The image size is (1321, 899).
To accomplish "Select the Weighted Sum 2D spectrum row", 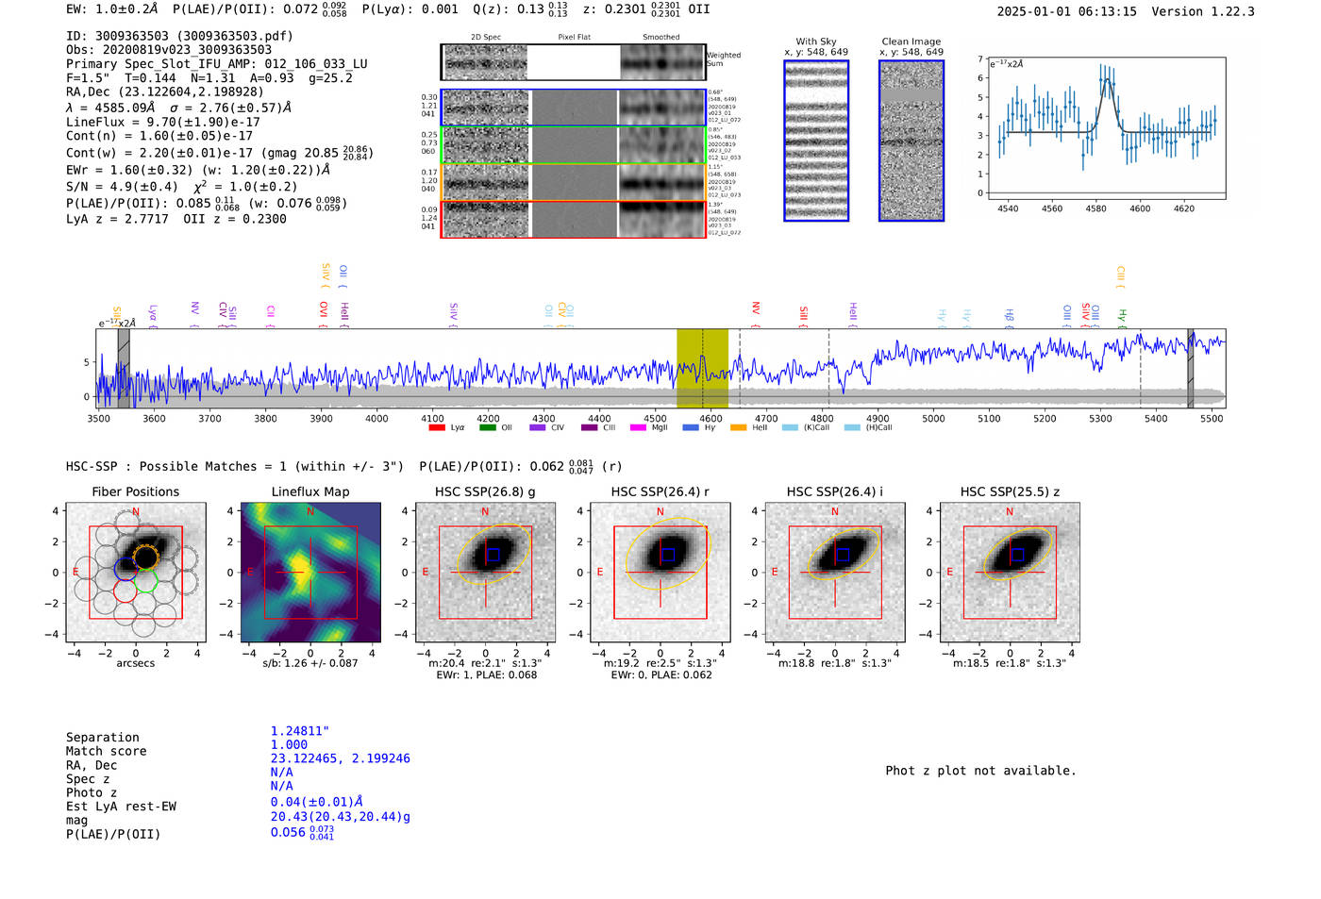I will (574, 62).
